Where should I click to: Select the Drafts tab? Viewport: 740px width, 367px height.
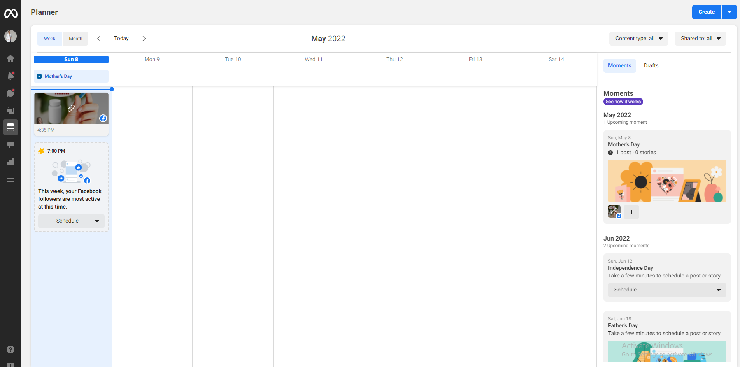[x=651, y=66]
